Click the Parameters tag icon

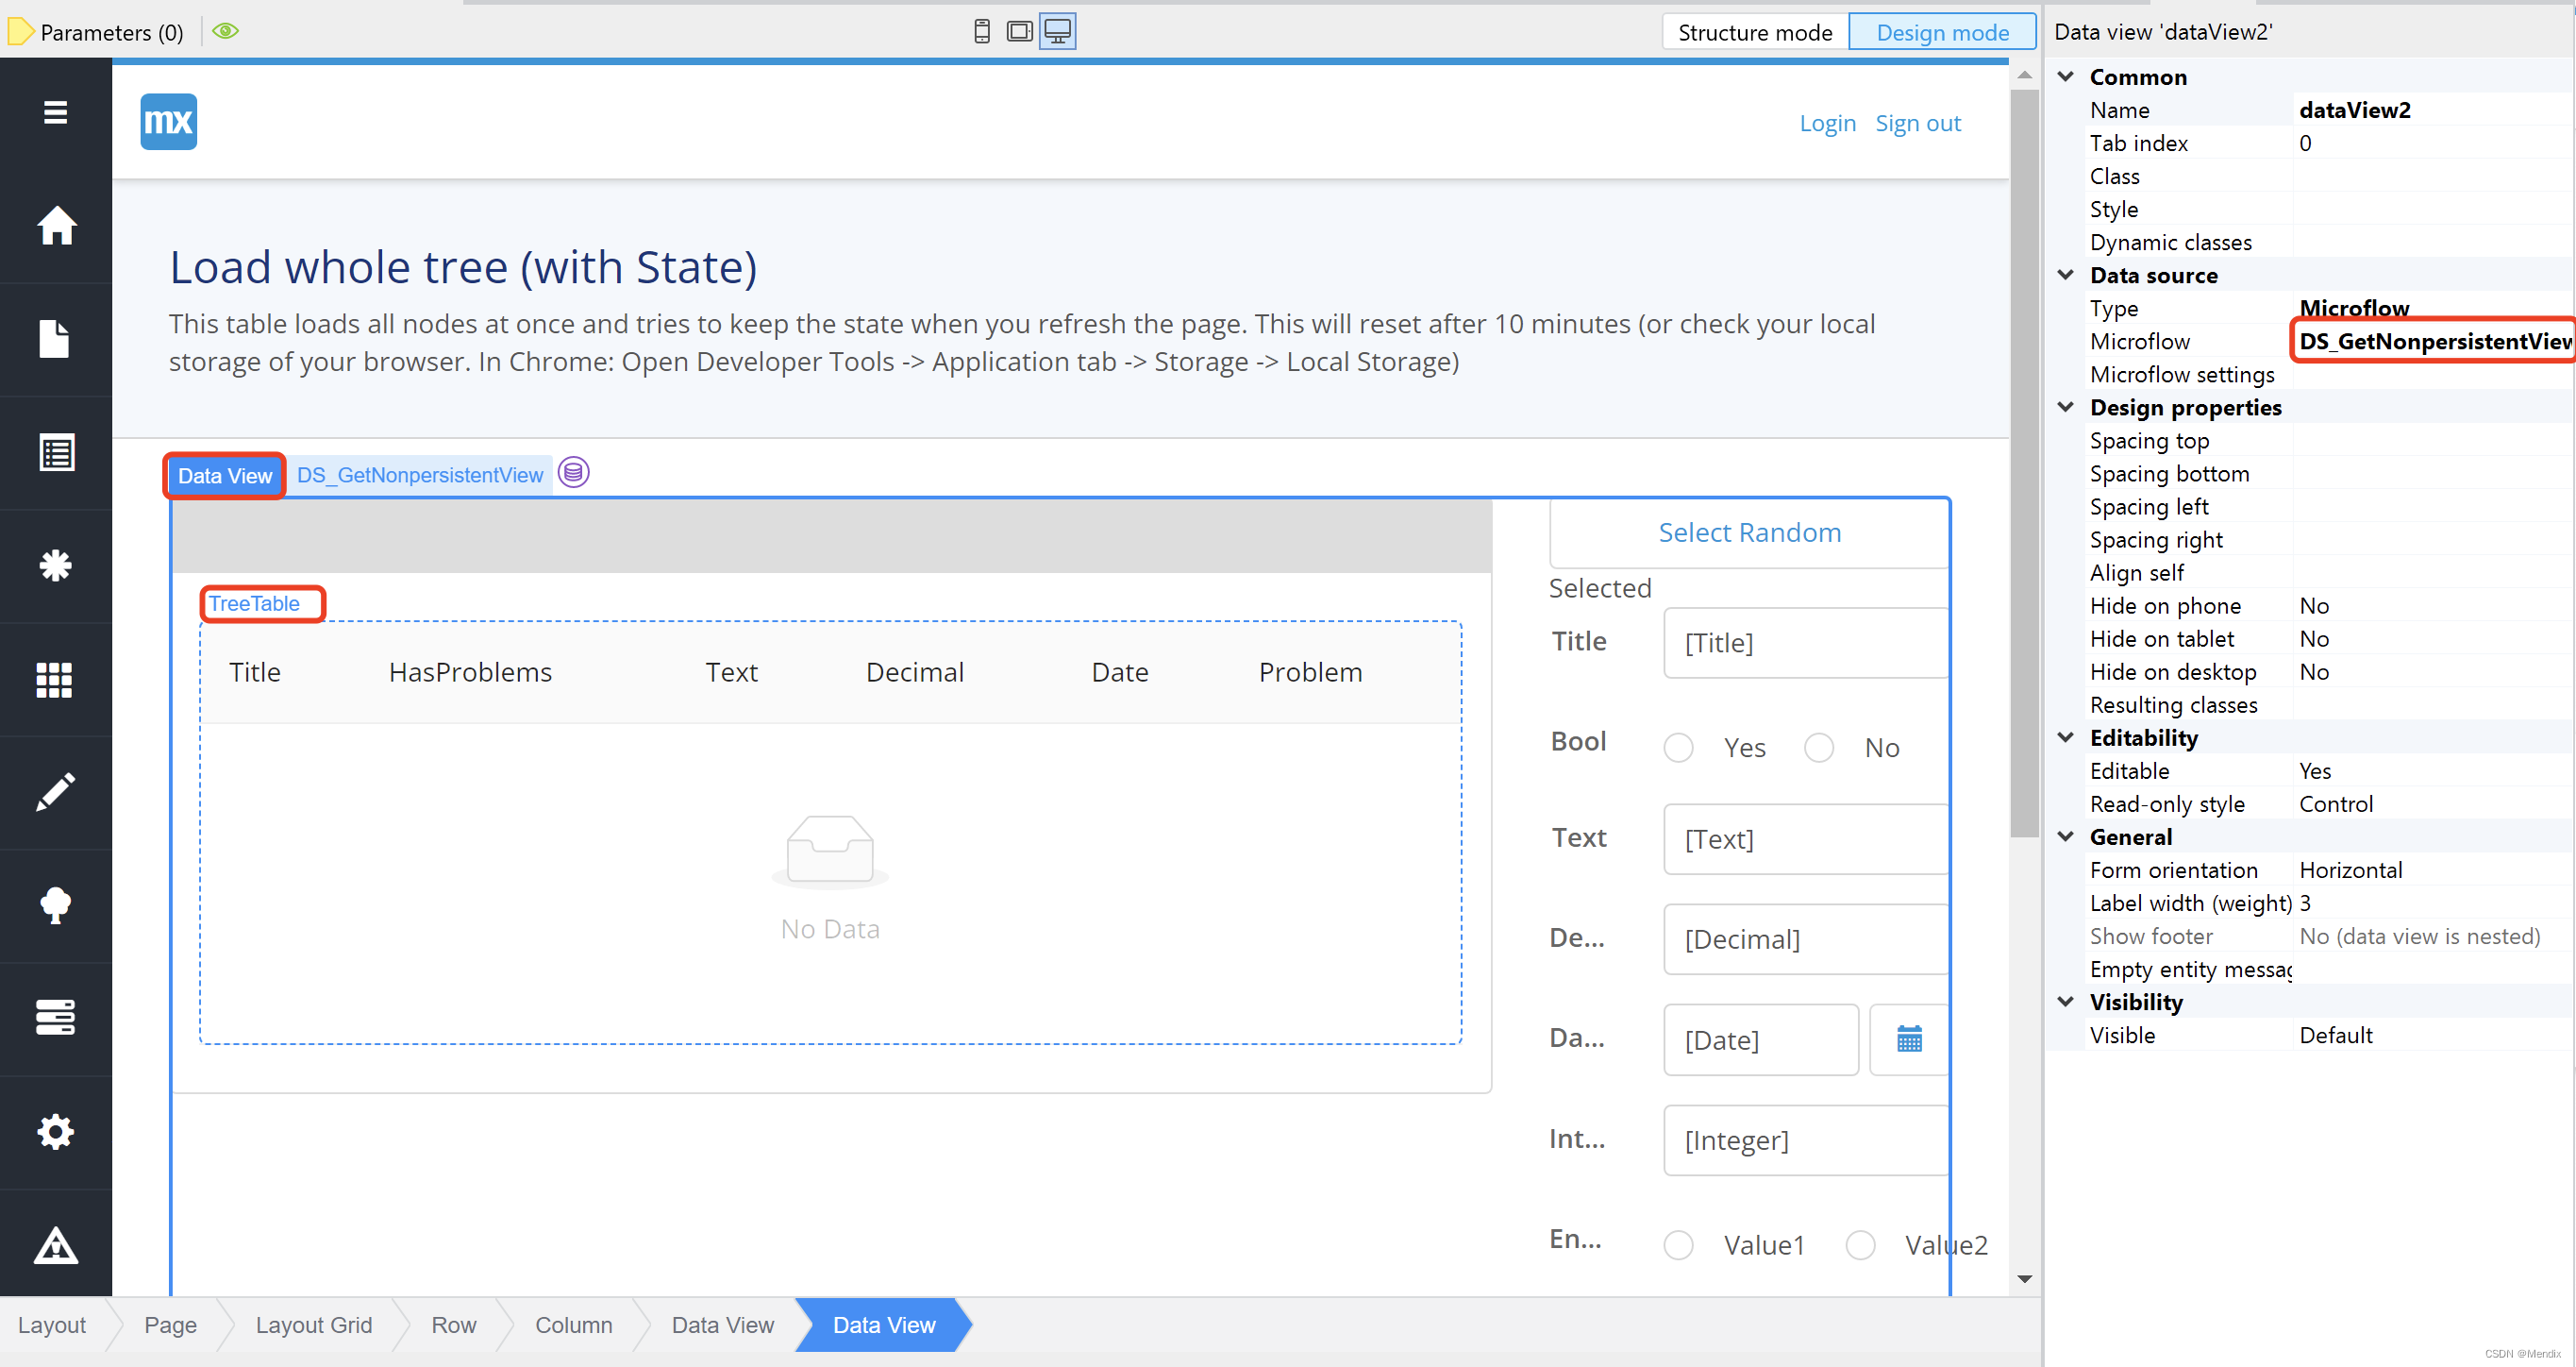(x=20, y=32)
